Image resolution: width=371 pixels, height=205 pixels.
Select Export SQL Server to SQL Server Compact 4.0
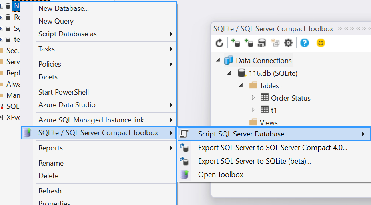(272, 148)
